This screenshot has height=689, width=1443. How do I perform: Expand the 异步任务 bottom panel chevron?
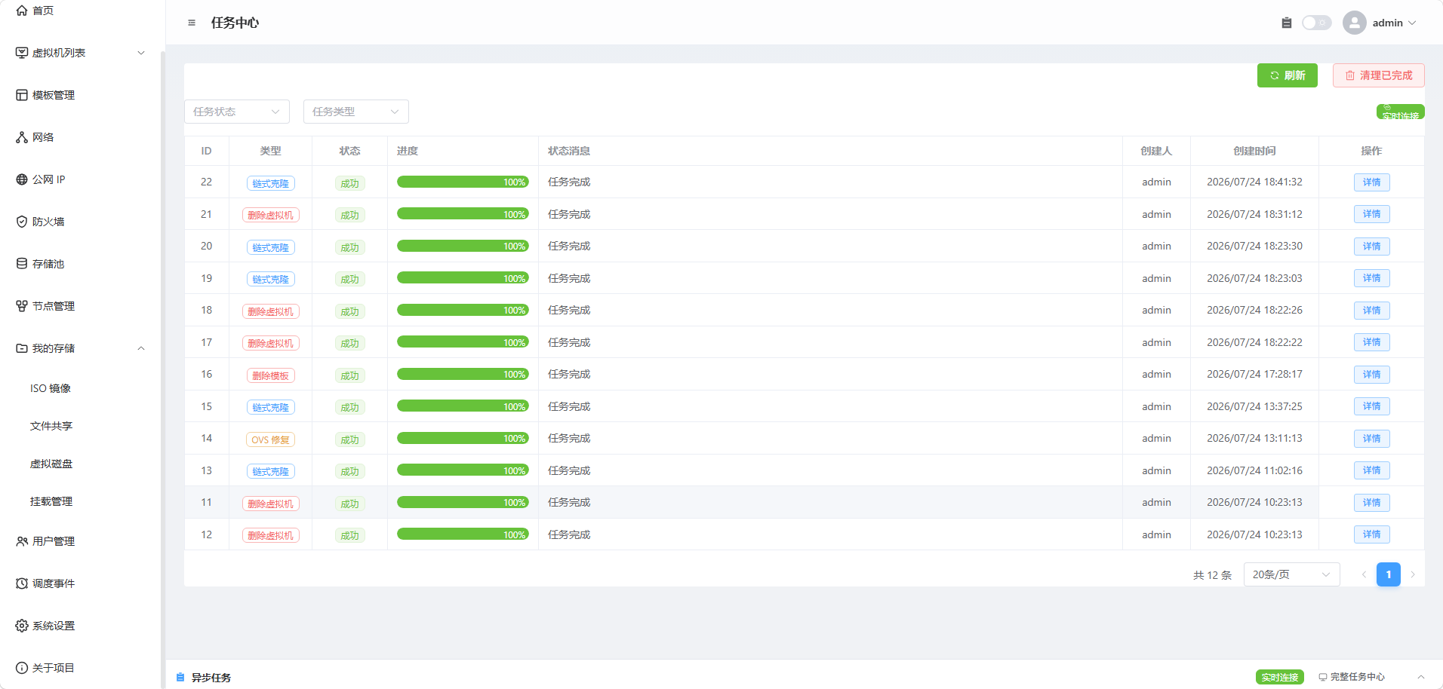click(x=1421, y=677)
